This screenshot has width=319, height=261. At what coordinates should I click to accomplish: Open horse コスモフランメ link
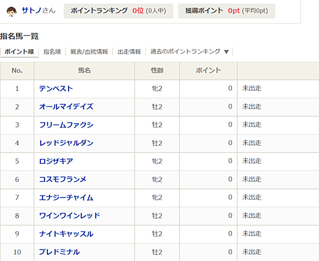point(63,179)
